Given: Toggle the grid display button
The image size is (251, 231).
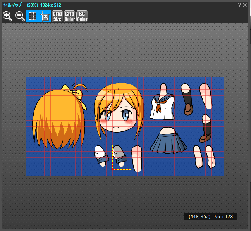Looking at the screenshot, I should coord(33,16).
